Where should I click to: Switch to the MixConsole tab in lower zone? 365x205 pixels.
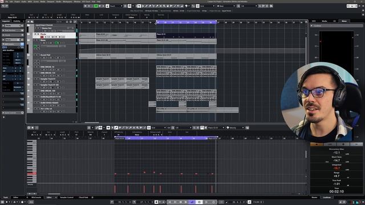pos(36,198)
